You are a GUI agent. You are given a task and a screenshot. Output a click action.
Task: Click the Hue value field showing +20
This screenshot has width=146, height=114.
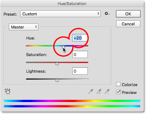point(80,38)
